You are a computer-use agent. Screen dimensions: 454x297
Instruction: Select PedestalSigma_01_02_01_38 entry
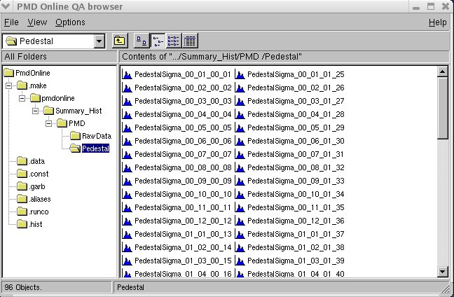(x=290, y=247)
